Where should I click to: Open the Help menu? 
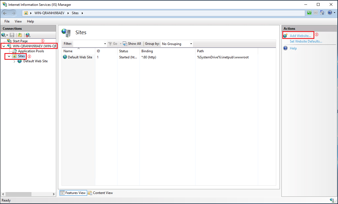click(30, 21)
